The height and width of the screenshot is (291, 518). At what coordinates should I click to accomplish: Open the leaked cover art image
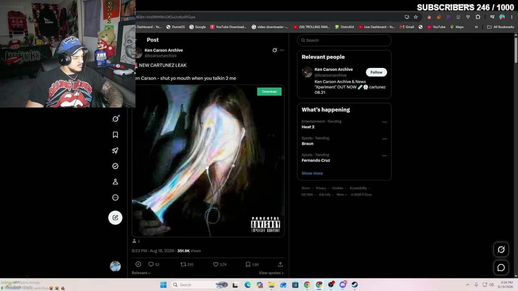208,160
